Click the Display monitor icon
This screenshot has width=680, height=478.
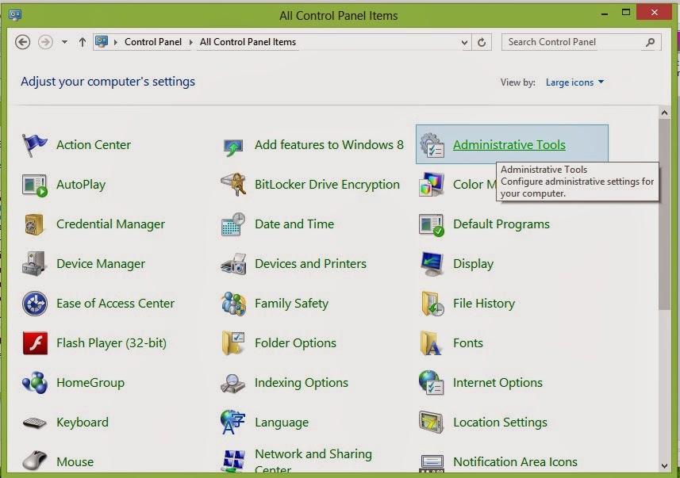pos(432,263)
